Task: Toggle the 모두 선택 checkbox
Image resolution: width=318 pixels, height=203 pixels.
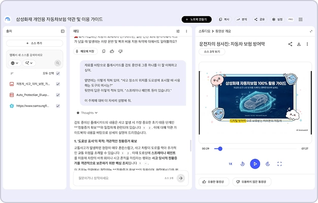Action: (x=58, y=74)
